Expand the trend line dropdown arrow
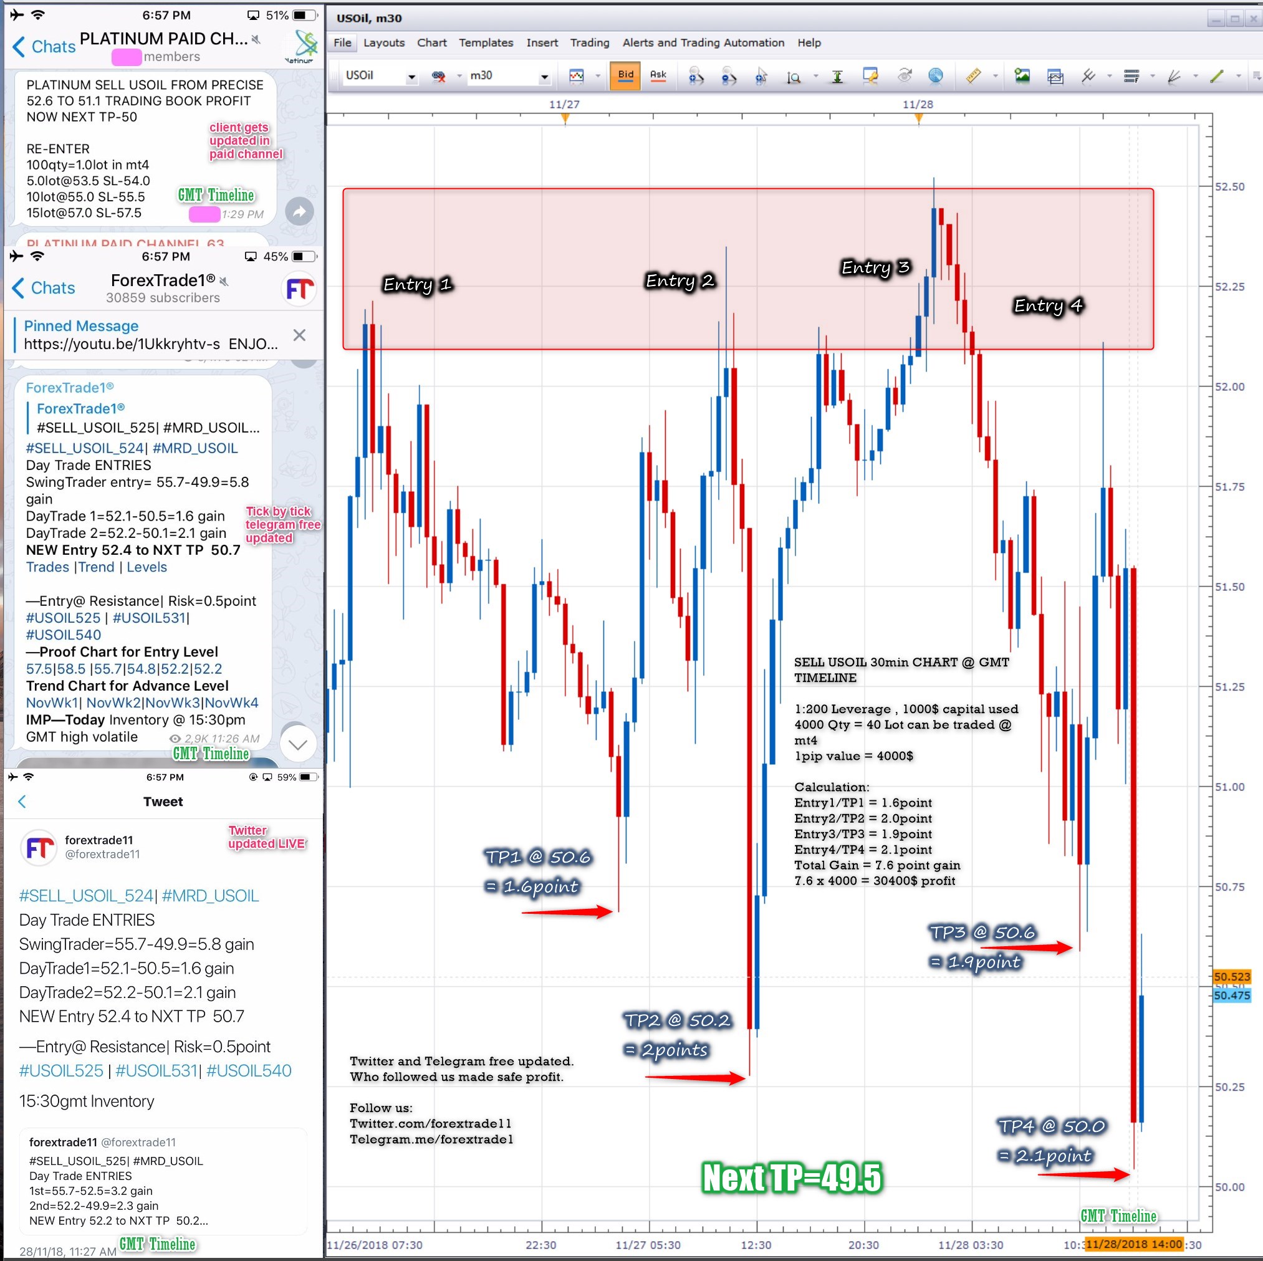The image size is (1263, 1261). tap(1238, 77)
